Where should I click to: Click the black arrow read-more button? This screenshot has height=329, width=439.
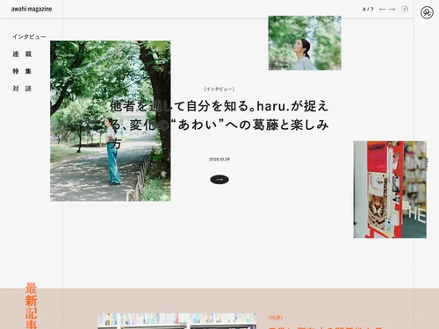219,180
